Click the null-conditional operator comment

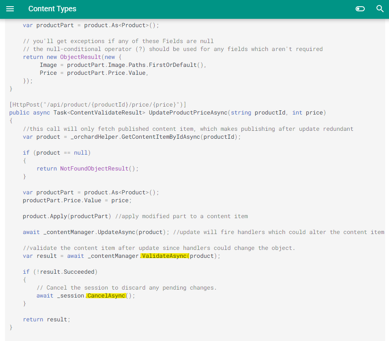(x=173, y=49)
